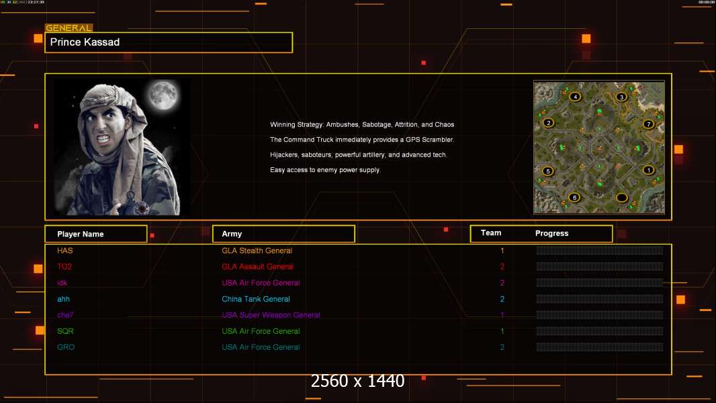The height and width of the screenshot is (403, 716).
Task: Select player SQR in the list
Action: [65, 331]
